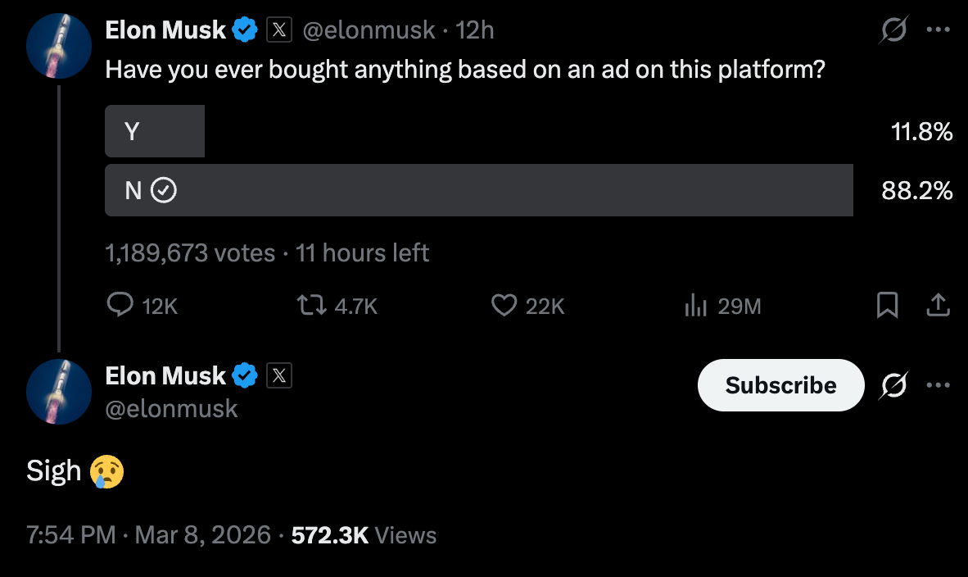
Task: Open @elonmusk handle on top tweet
Action: coord(369,30)
